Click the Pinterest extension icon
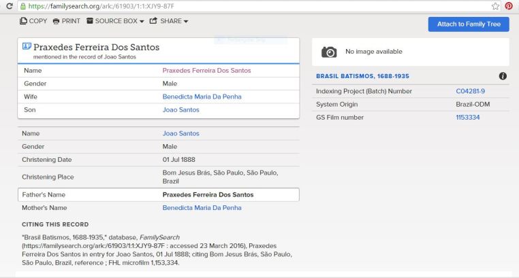This screenshot has height=278, width=519. (x=508, y=6)
